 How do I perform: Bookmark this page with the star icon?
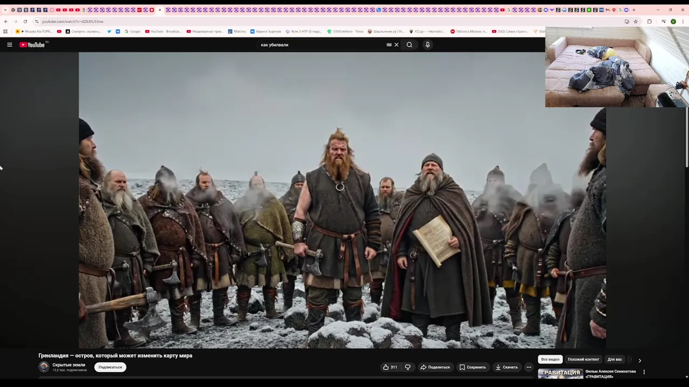[636, 21]
